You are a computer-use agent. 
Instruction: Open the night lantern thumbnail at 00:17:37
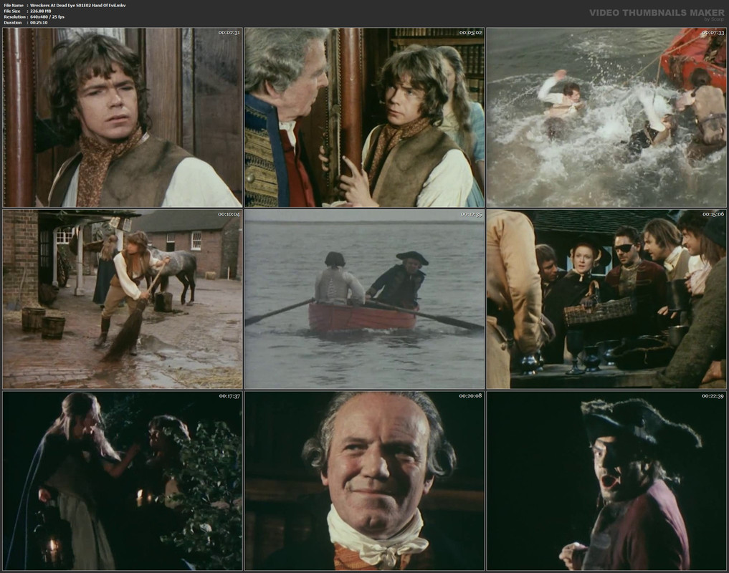(x=123, y=481)
